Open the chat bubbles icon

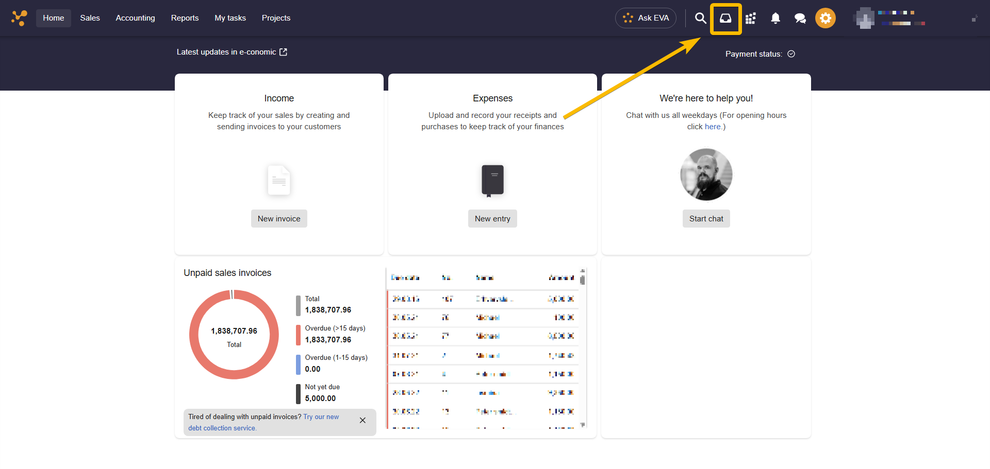click(x=800, y=19)
